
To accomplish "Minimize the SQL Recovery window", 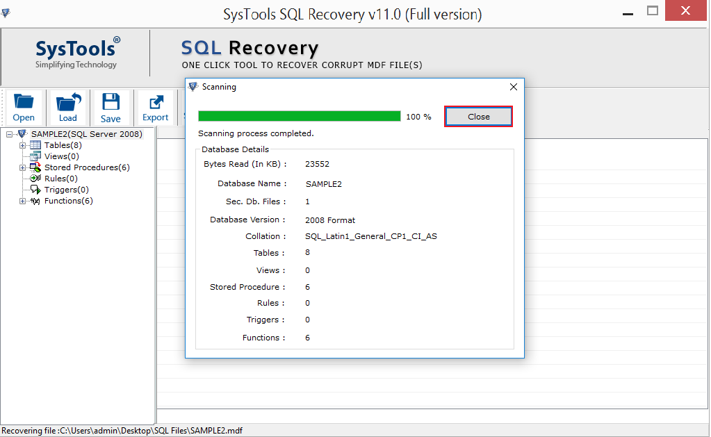I will pos(628,14).
